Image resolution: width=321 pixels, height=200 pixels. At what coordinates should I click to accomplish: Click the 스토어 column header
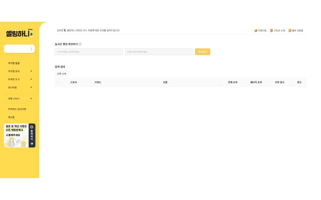tap(73, 82)
